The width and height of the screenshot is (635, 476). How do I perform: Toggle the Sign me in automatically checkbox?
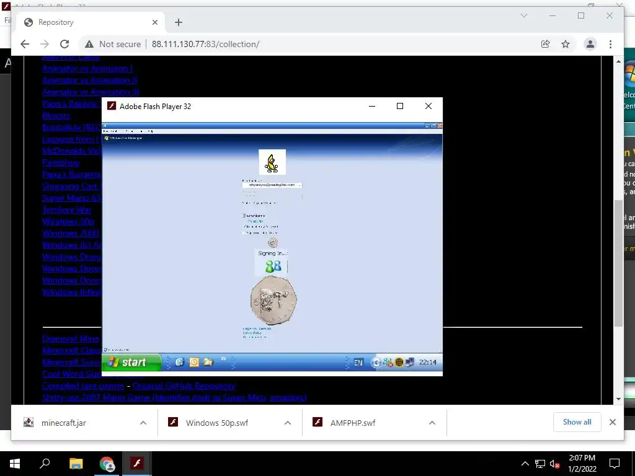tap(244, 233)
